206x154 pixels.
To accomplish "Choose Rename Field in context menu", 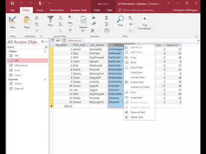I will coord(139,113).
